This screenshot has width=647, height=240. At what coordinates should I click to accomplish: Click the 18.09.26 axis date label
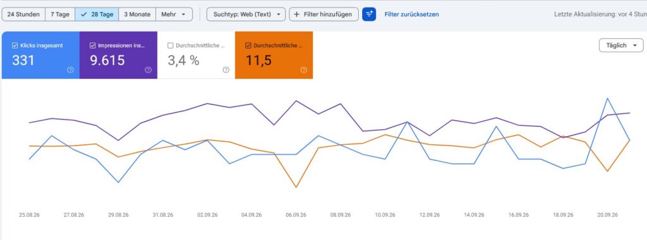click(563, 215)
